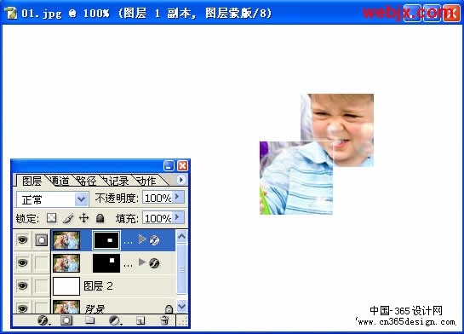This screenshot has height=334, width=464.
Task: Lock transparent pixels
Action: (x=52, y=218)
